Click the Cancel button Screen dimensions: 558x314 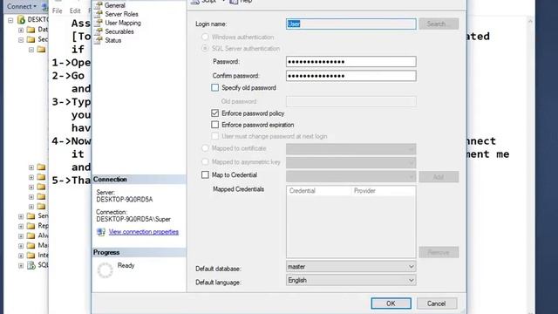click(x=437, y=304)
